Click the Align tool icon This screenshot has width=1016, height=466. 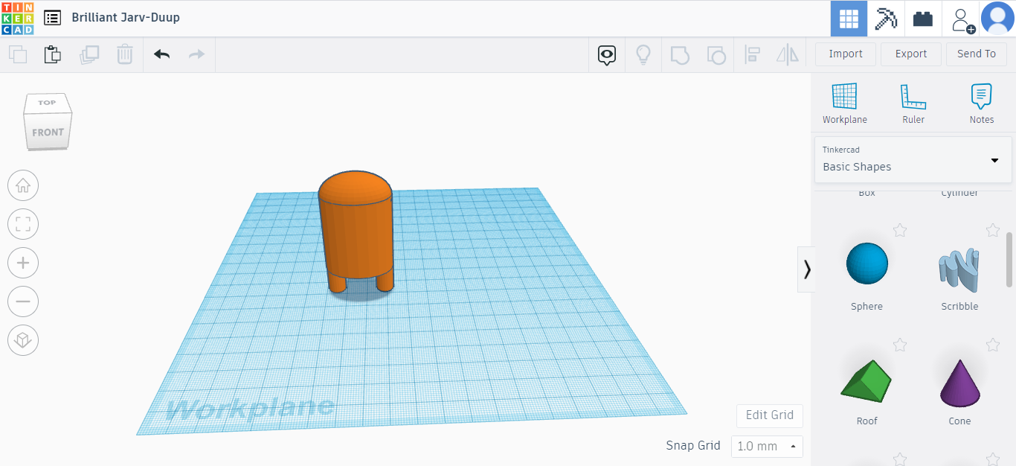[752, 54]
